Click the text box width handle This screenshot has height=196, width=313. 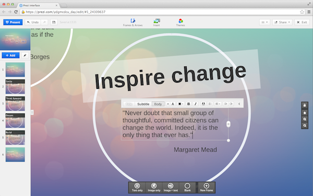(x=228, y=124)
